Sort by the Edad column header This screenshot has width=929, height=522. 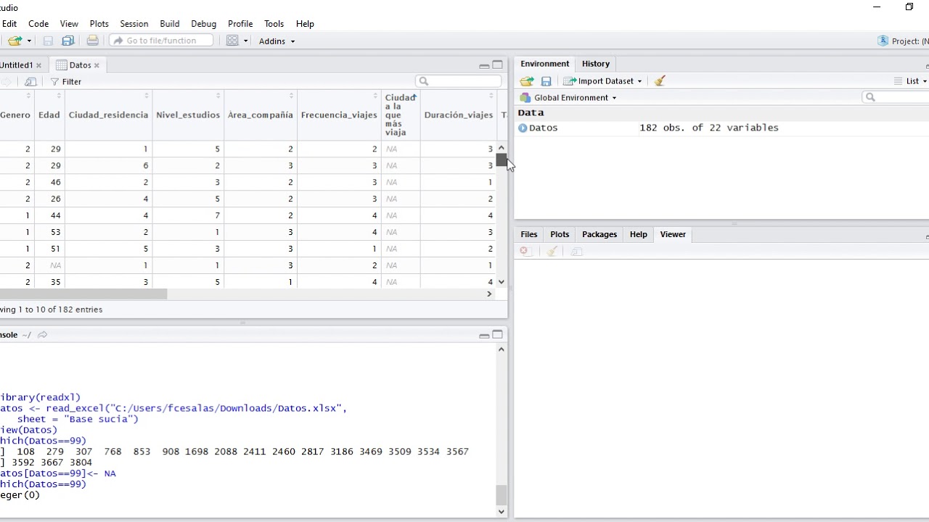click(49, 115)
